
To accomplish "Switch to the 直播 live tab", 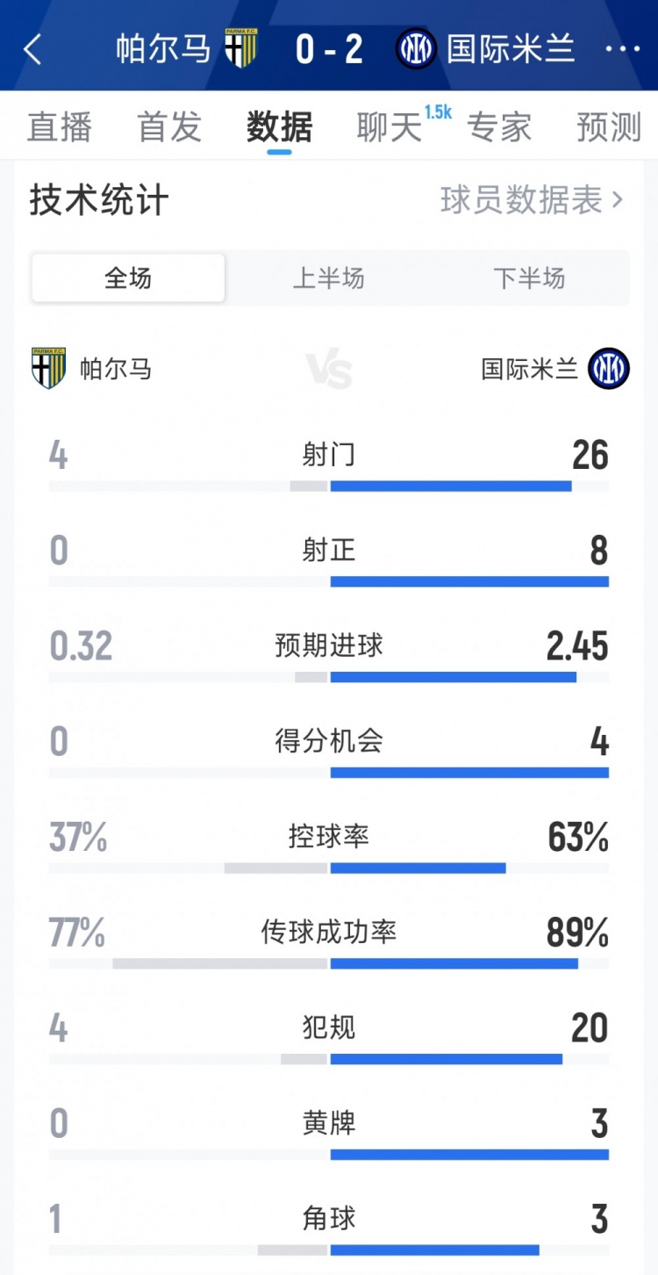I will coord(60,126).
